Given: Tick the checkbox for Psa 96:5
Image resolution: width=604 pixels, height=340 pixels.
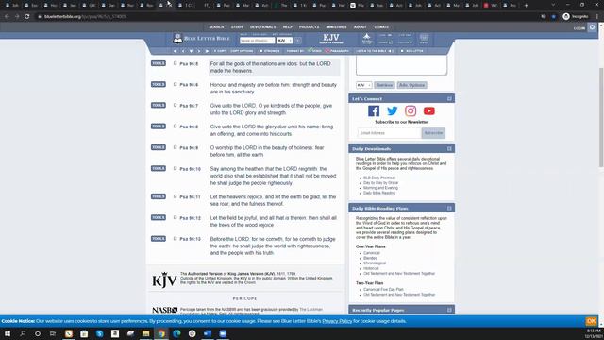Looking at the screenshot, I should [176, 63].
